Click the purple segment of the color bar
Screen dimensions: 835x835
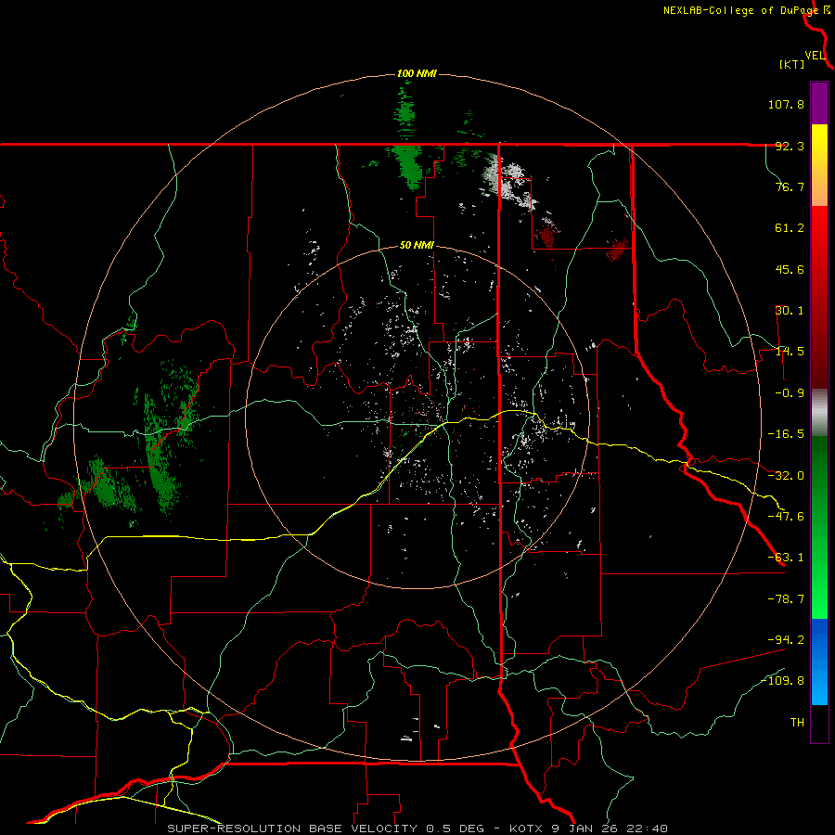[x=819, y=103]
